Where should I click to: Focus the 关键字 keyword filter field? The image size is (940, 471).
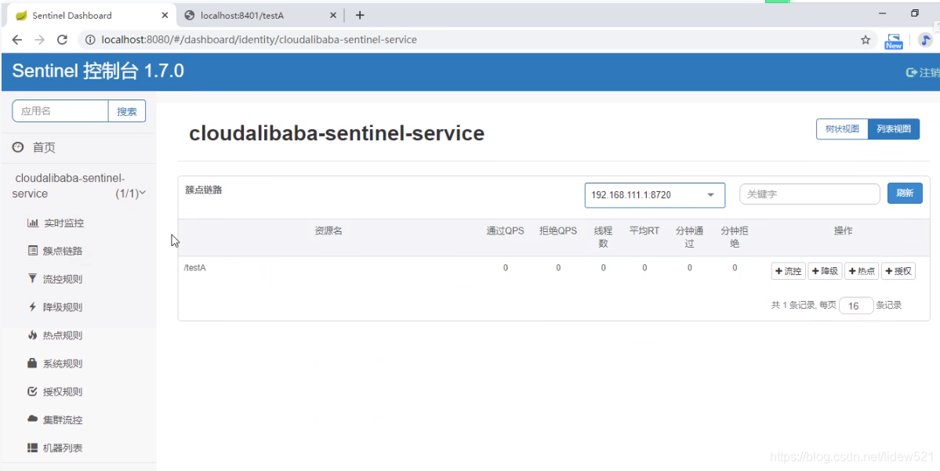click(809, 194)
